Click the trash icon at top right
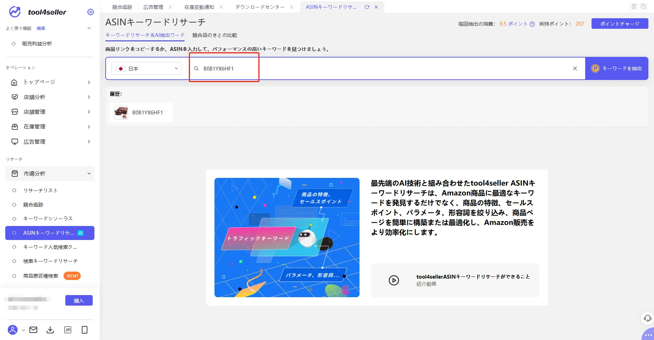This screenshot has width=654, height=340. pyautogui.click(x=634, y=6)
